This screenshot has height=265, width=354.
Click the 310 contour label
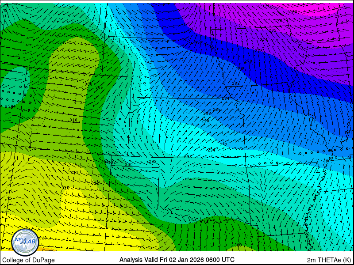point(73,120)
